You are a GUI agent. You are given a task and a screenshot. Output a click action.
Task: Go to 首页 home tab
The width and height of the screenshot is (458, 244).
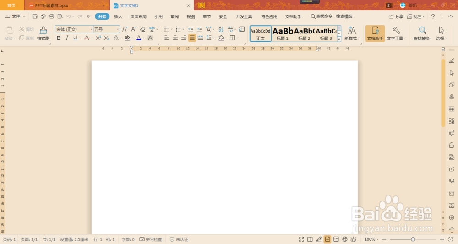coord(11,5)
